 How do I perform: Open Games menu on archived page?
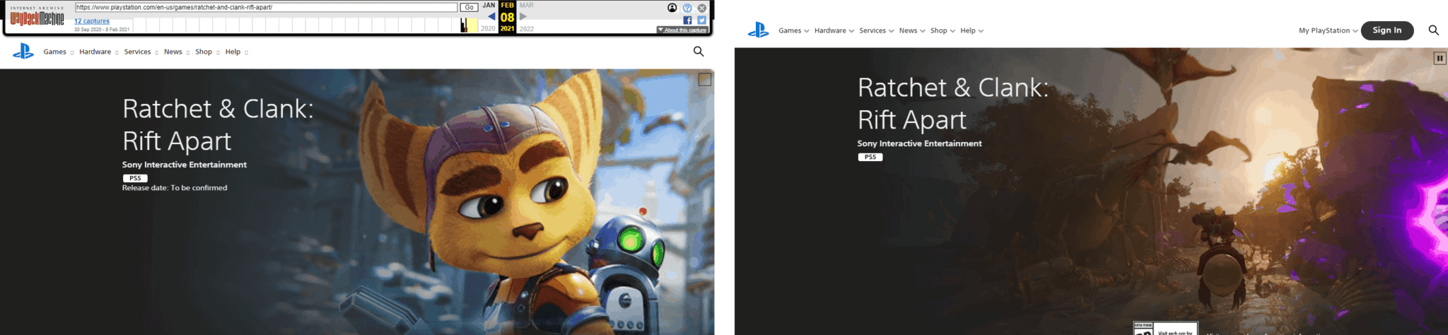[58, 52]
